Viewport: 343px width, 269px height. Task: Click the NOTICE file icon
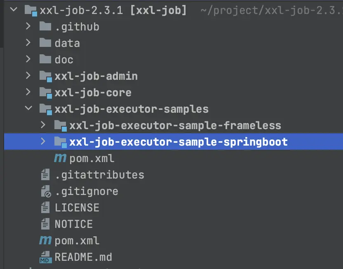pos(45,224)
